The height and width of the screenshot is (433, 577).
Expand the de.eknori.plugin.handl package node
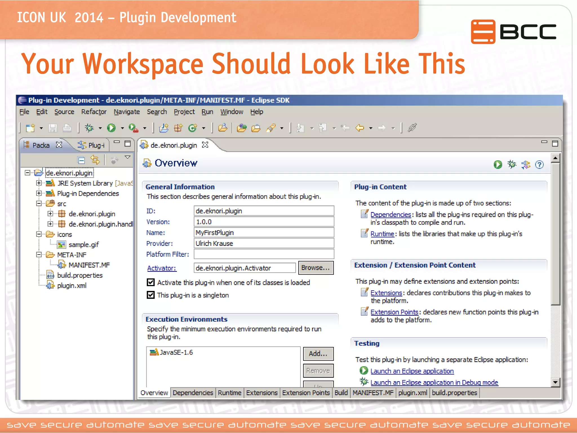(50, 224)
